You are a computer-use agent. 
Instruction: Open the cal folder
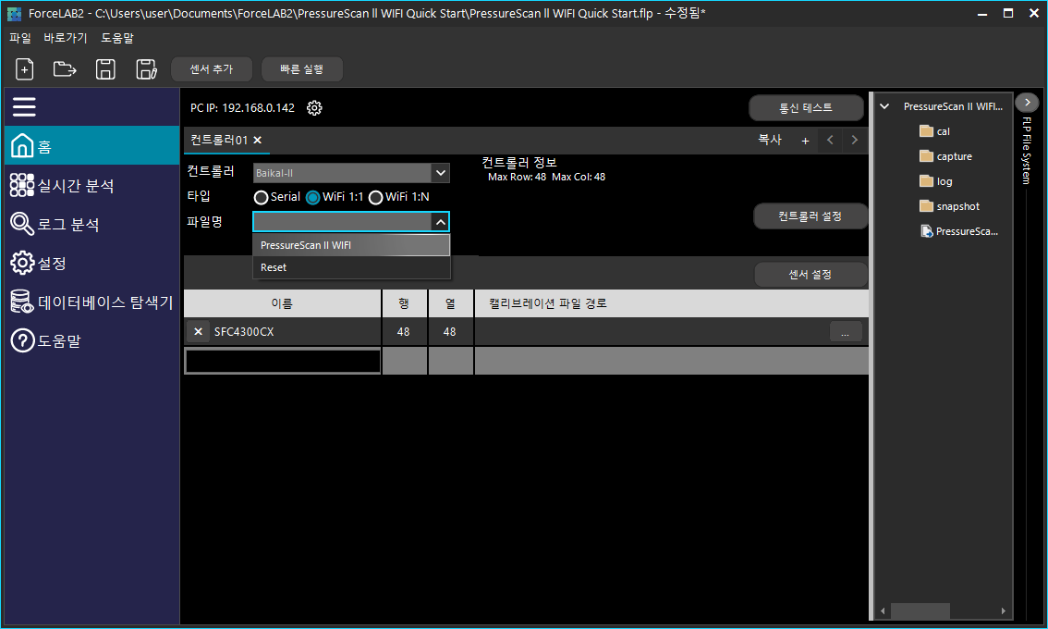[x=935, y=131]
